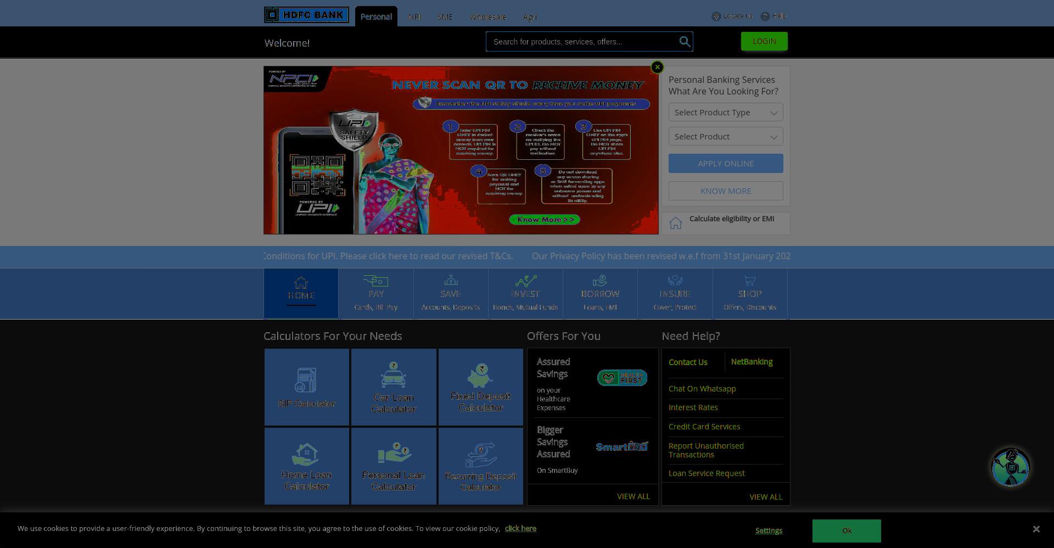
Task: Focus the product search input field
Action: point(583,42)
